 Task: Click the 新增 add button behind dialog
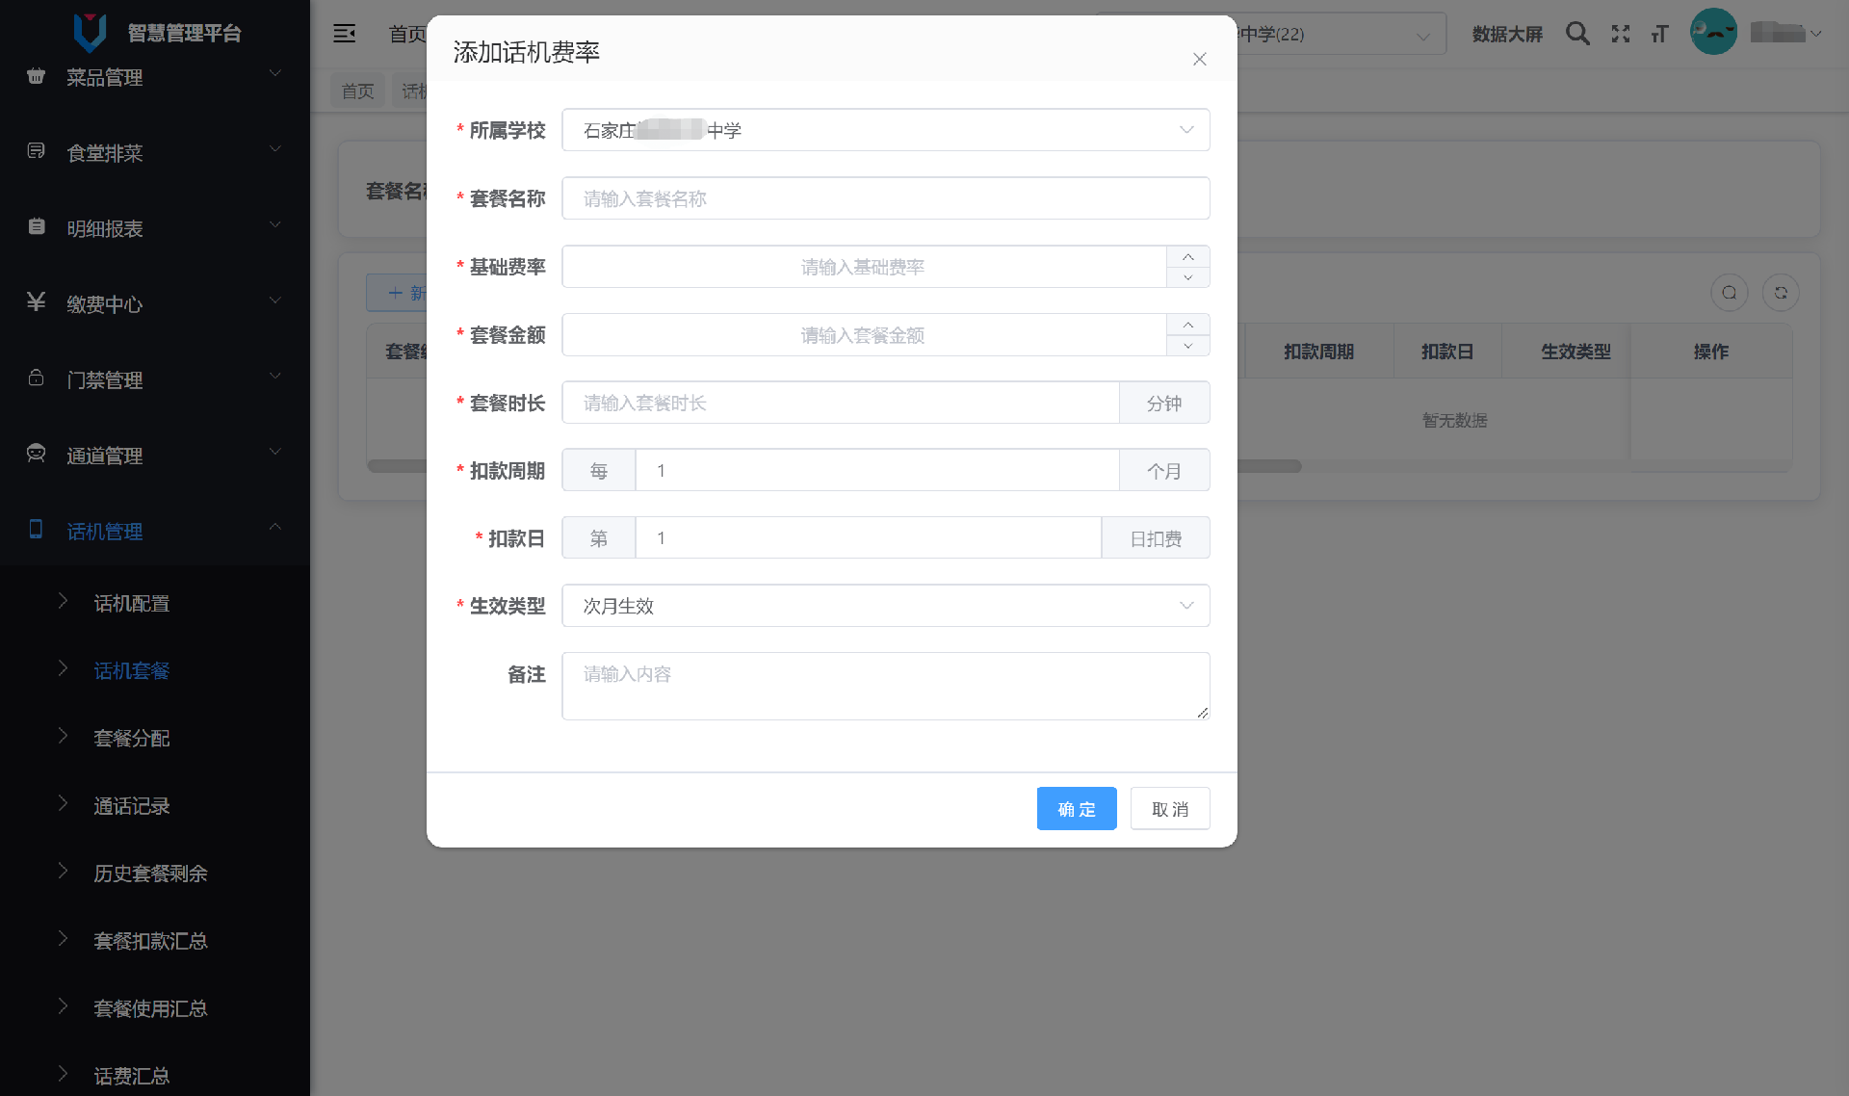[397, 293]
